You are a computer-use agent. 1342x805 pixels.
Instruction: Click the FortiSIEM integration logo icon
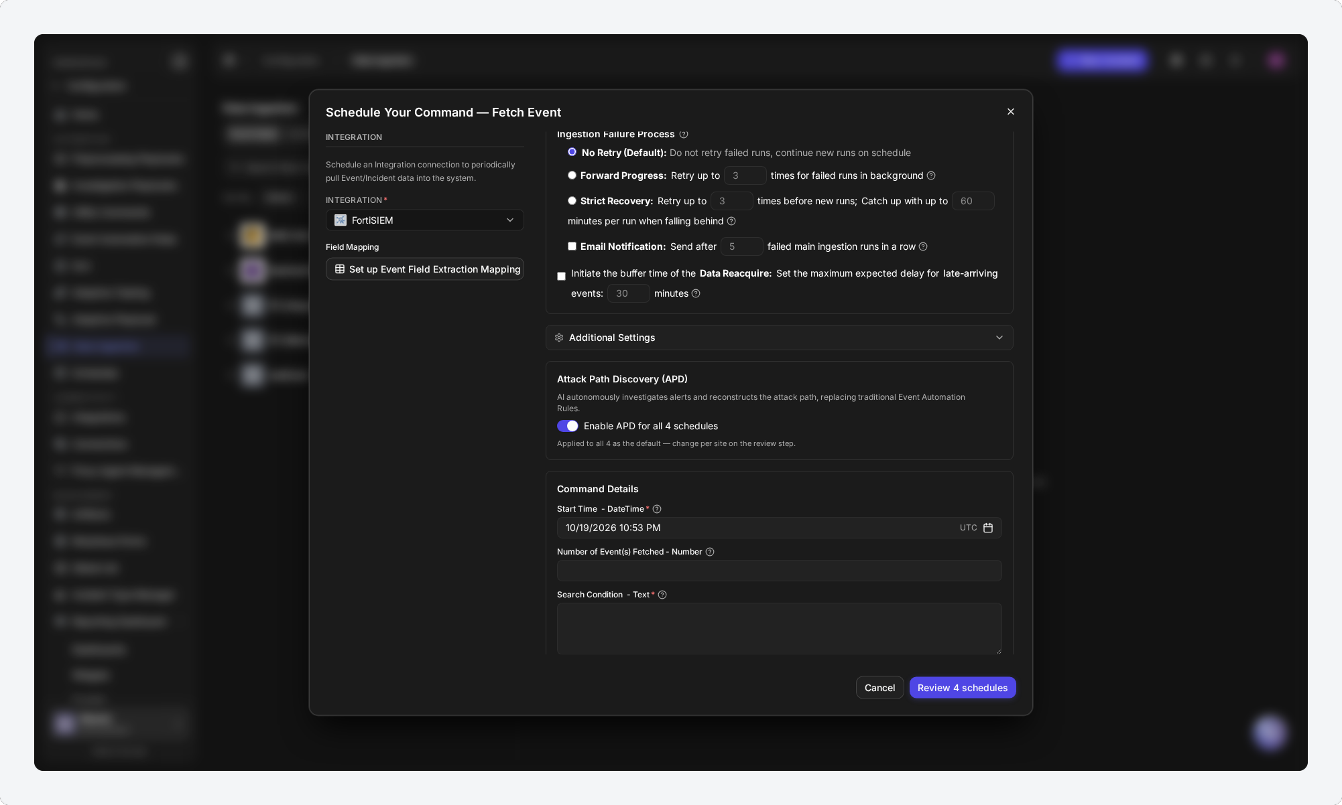[341, 220]
